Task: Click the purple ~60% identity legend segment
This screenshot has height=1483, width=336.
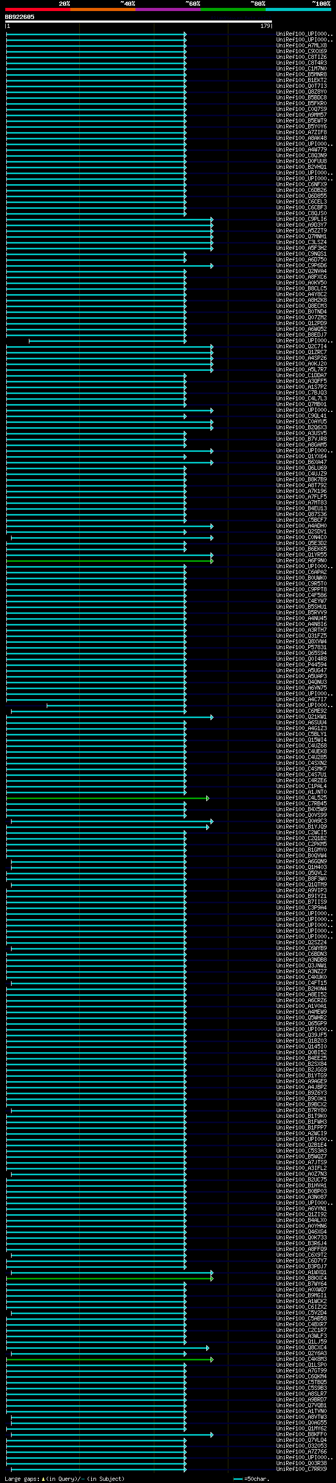Action: (169, 9)
